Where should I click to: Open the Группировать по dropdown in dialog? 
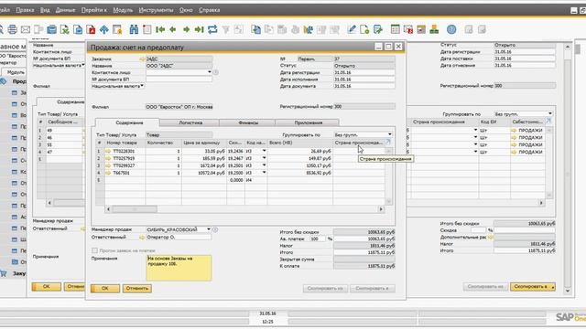(390, 134)
